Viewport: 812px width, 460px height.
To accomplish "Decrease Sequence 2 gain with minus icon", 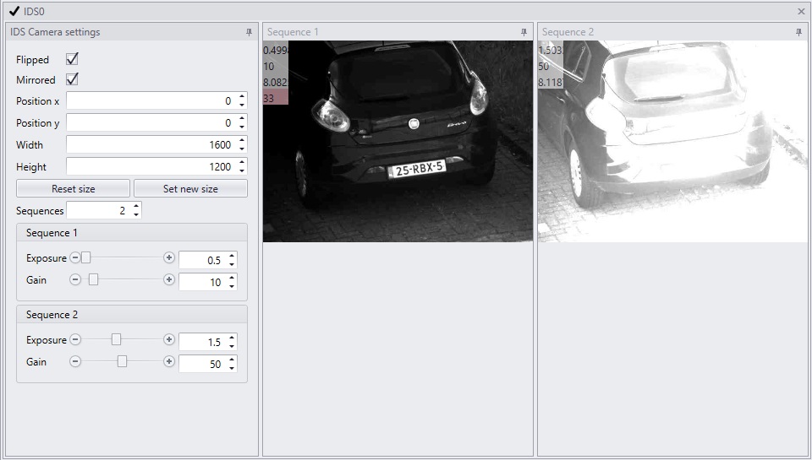I will click(x=75, y=361).
